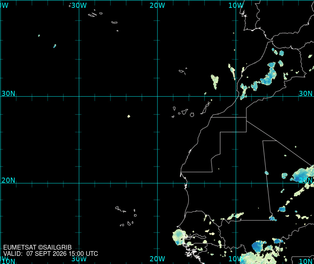The height and width of the screenshot is (264, 314).
Task: Click the VALID 07 SEPT 2026 timestamp
Action: (x=51, y=254)
